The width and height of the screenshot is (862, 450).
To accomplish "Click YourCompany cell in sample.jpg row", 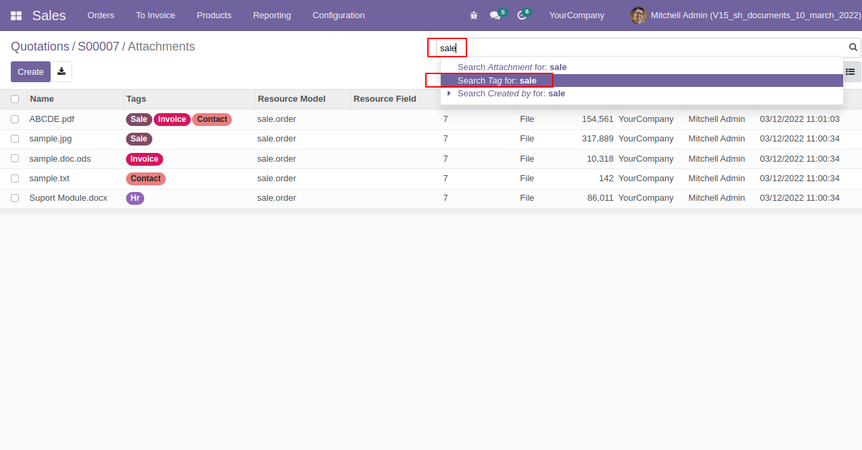I will coord(646,139).
